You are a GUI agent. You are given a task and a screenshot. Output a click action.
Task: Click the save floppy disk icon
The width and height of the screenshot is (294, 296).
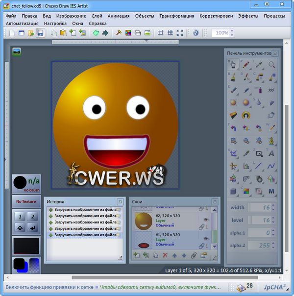tap(40, 33)
